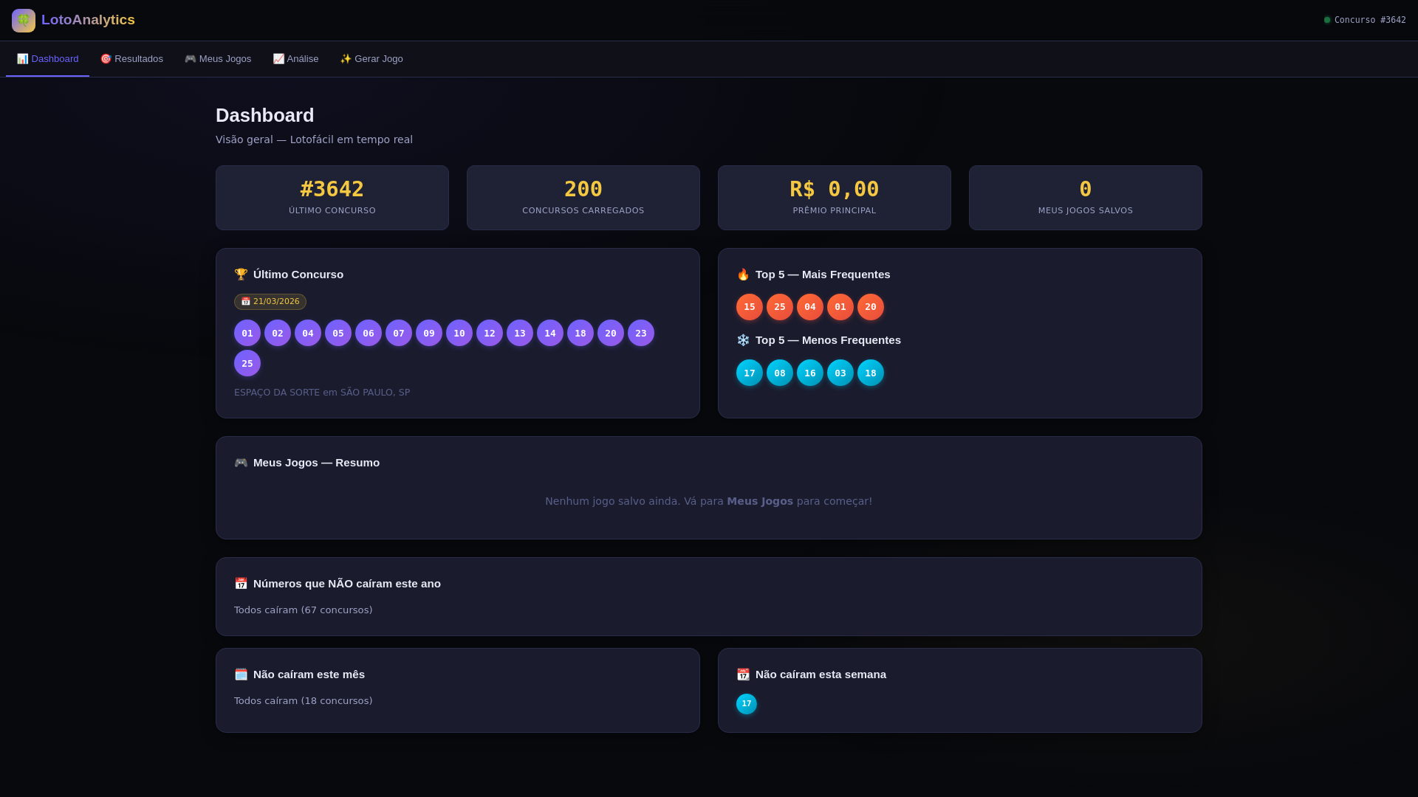Select purple ball 02 in Último Concurso

coord(278,333)
